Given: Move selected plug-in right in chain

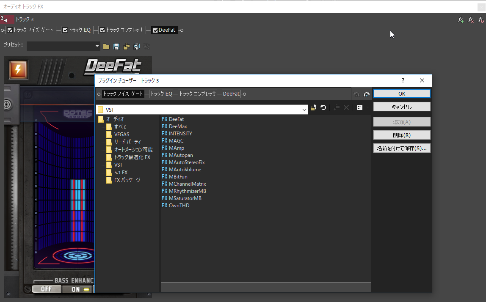Looking at the screenshot, I should pos(367,94).
